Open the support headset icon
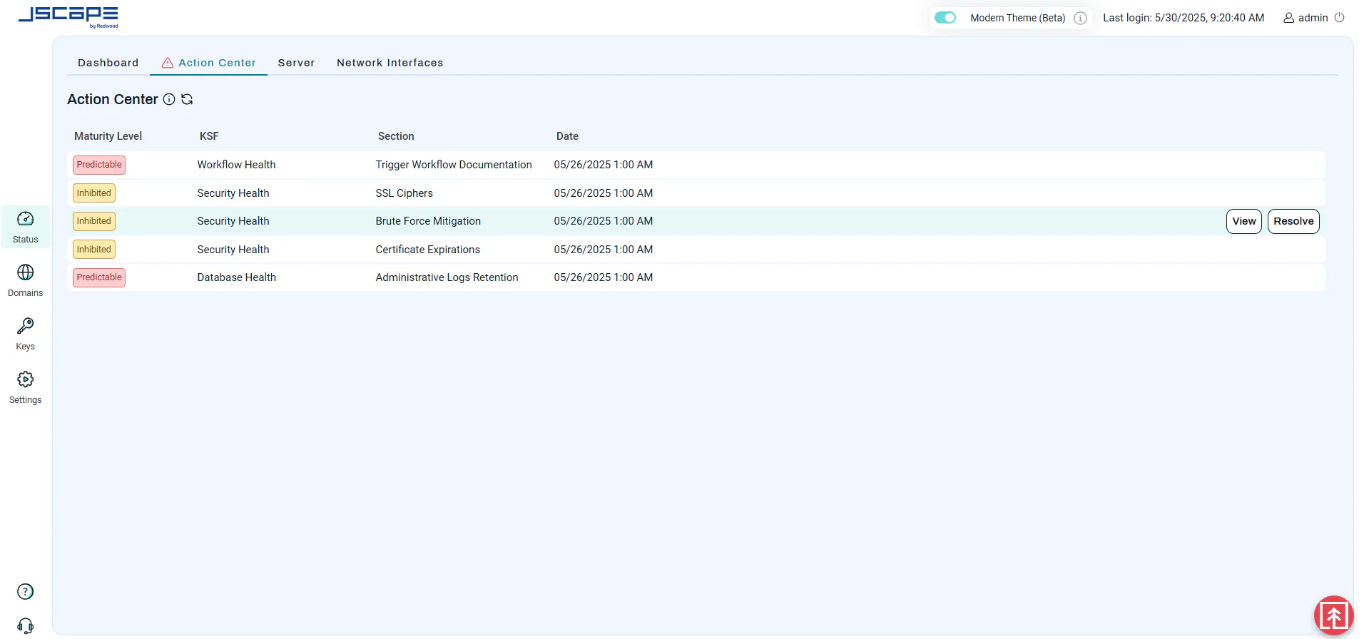The width and height of the screenshot is (1364, 639). pos(25,626)
